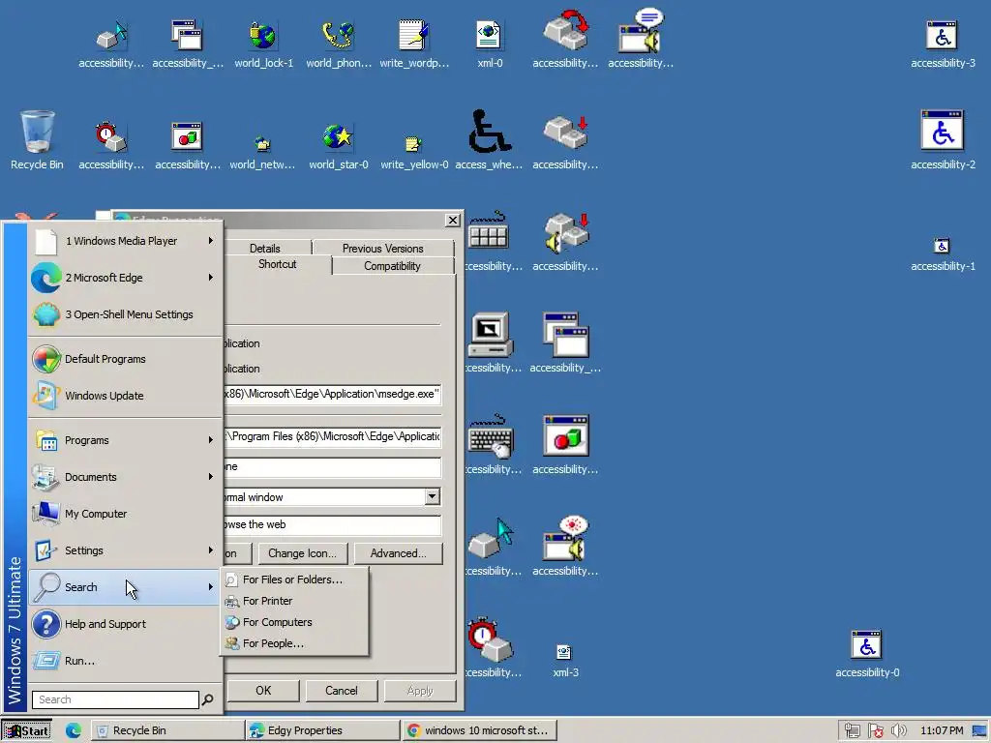Select the Recycle Bin desktop icon
Screen dimensions: 991x743
coord(38,140)
